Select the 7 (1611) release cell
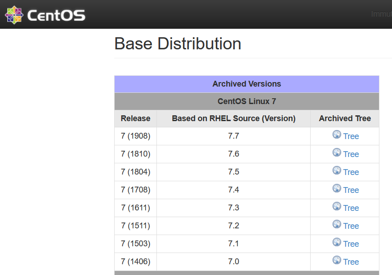The image size is (392, 275). pyautogui.click(x=135, y=208)
